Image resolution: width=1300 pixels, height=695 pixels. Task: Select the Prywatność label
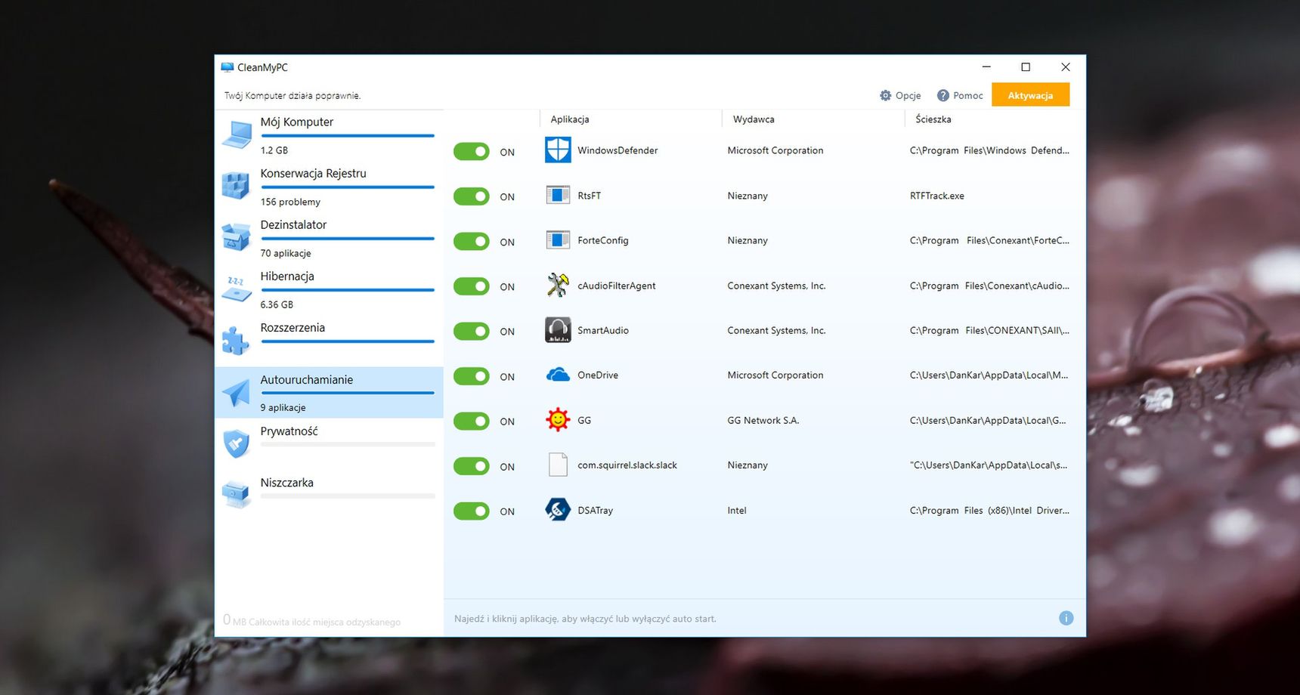(x=289, y=431)
